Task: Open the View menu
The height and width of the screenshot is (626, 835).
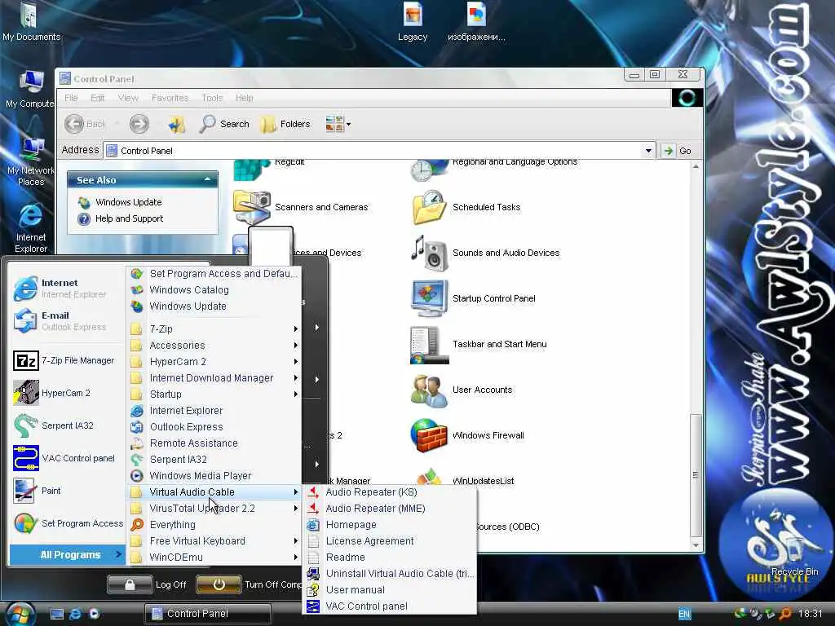Action: 128,98
